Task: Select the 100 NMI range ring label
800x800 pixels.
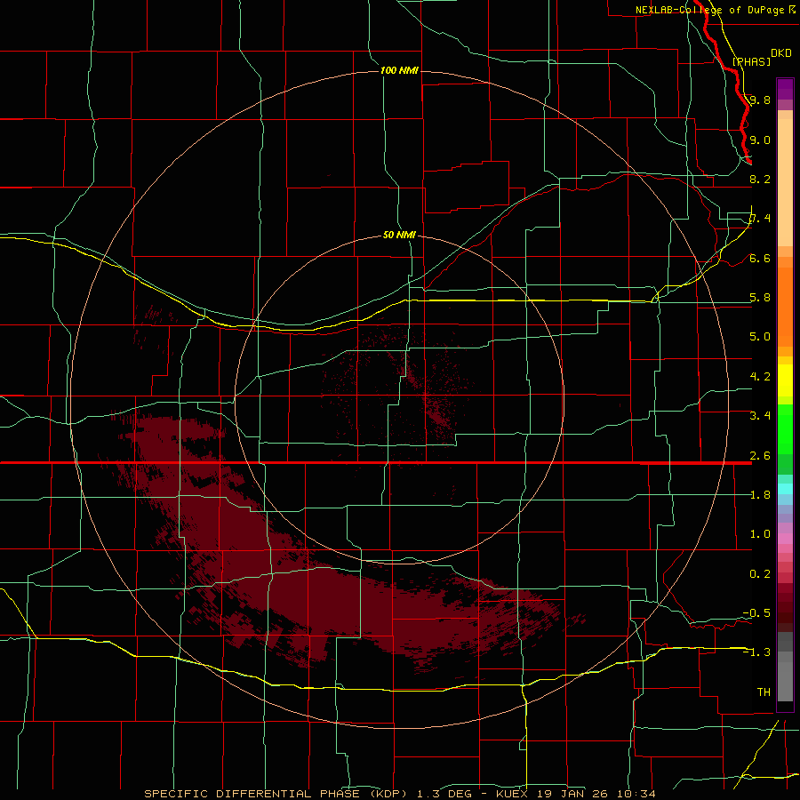Action: [399, 70]
